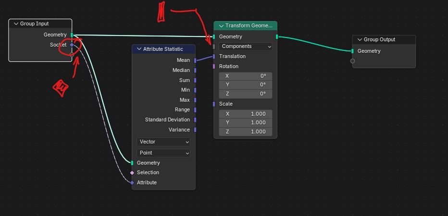The width and height of the screenshot is (448, 216).
Task: Click the Geometry output socket of Transform Geometry
Action: pyautogui.click(x=277, y=36)
